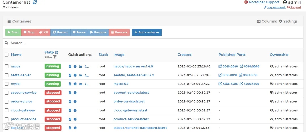Inspect icon for cloud-gateway

point(75,110)
